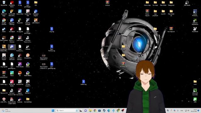Screen dimensions: 201x113
Task: Open the Adobe Photoshop shortcut
Action: [195, 13]
